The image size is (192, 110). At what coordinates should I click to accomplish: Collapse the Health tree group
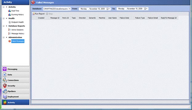4,18
